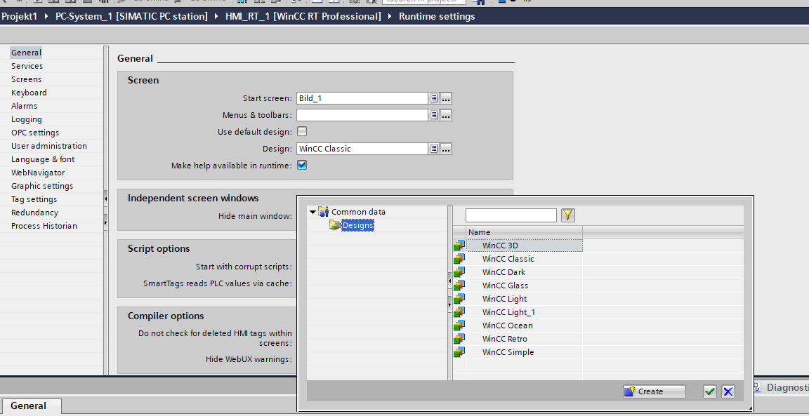Select WinCC Light_1 design row

[524, 312]
